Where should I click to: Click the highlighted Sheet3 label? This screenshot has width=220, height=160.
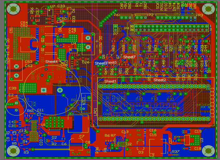coord(101,63)
